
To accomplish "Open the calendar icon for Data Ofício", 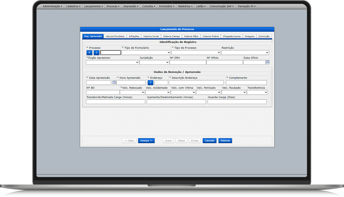I will tap(268, 62).
